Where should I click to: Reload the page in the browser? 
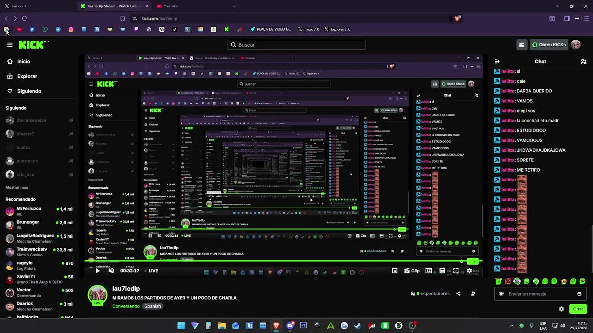click(x=25, y=18)
